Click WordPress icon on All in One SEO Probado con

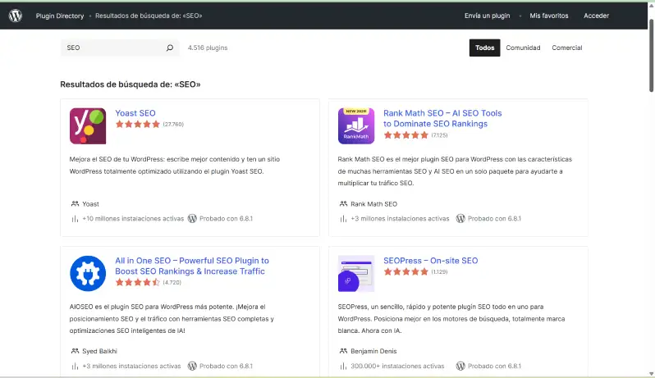pyautogui.click(x=192, y=367)
